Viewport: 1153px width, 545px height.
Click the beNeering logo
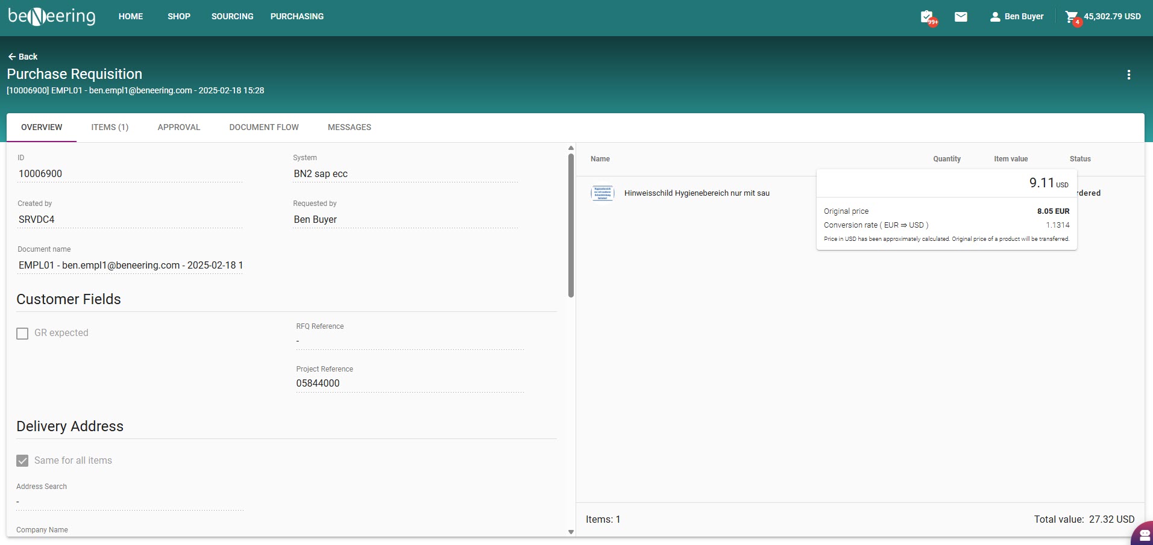pyautogui.click(x=52, y=16)
